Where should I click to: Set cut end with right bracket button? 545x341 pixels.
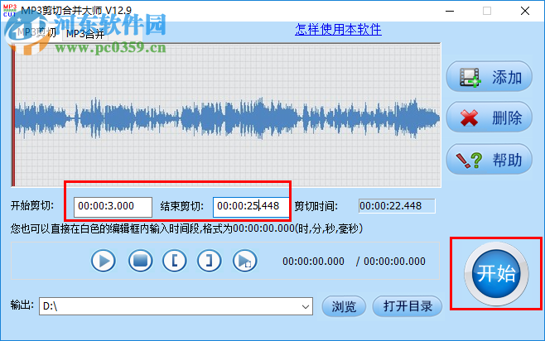[210, 261]
